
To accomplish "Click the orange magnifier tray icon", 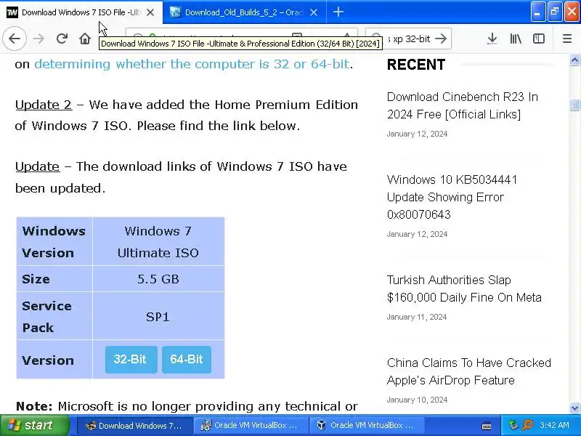I will 527,425.
